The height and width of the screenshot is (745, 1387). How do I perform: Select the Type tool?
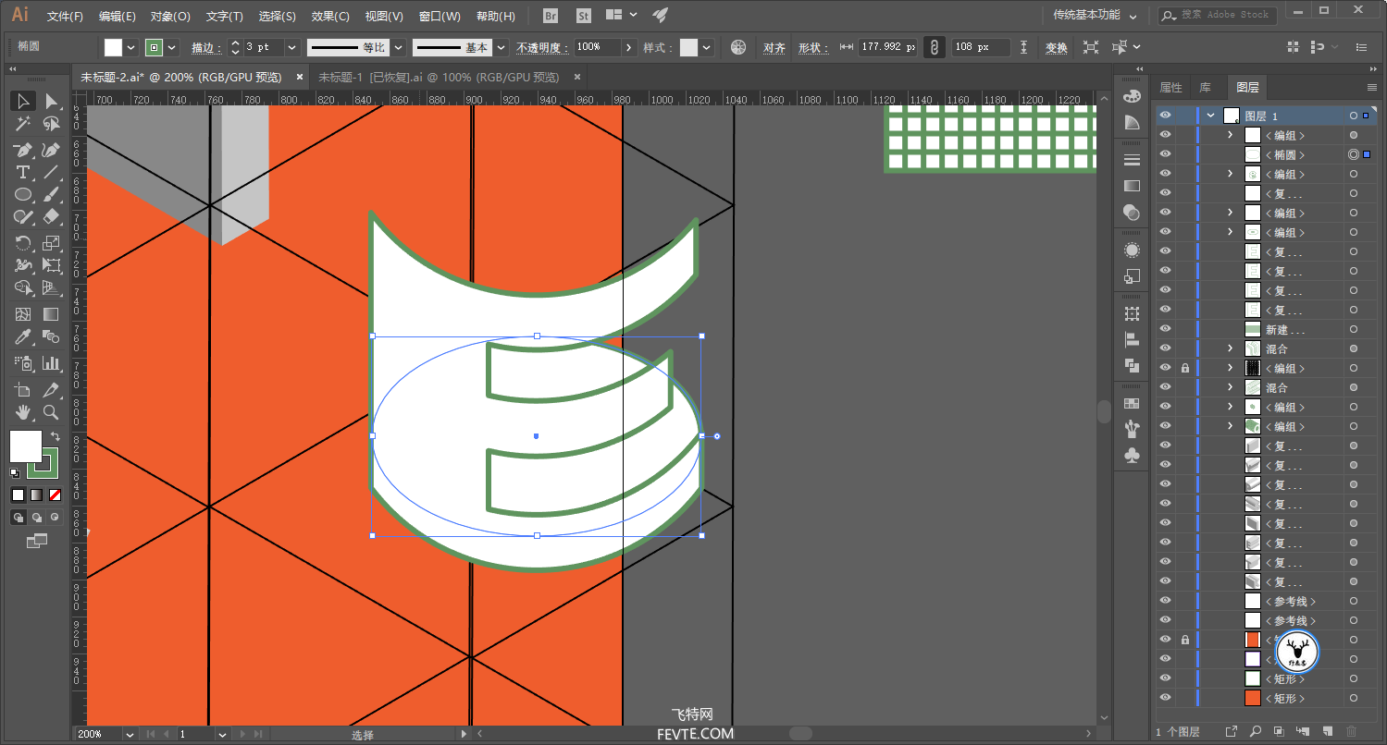tap(23, 172)
